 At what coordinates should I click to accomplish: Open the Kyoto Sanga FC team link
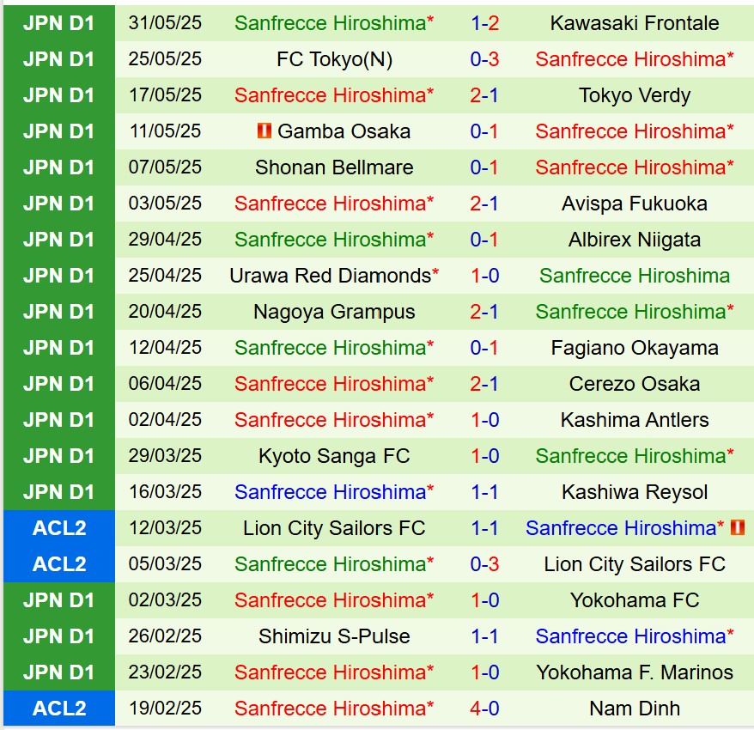(x=334, y=456)
